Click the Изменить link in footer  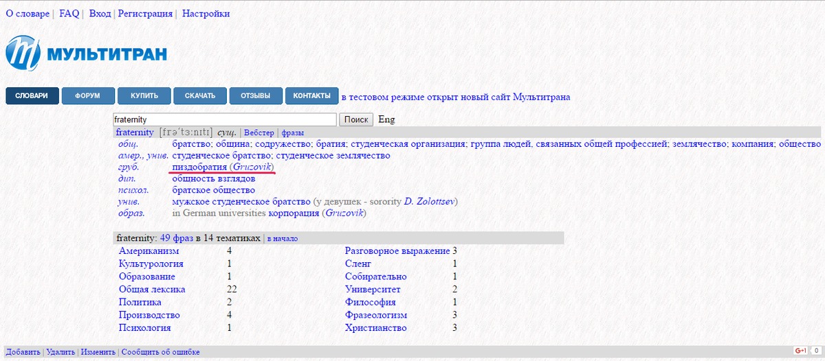coord(98,352)
